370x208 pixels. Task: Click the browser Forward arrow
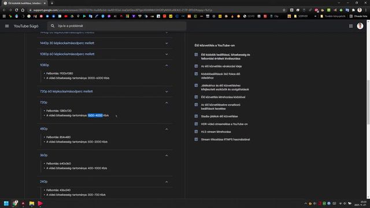(10, 10)
